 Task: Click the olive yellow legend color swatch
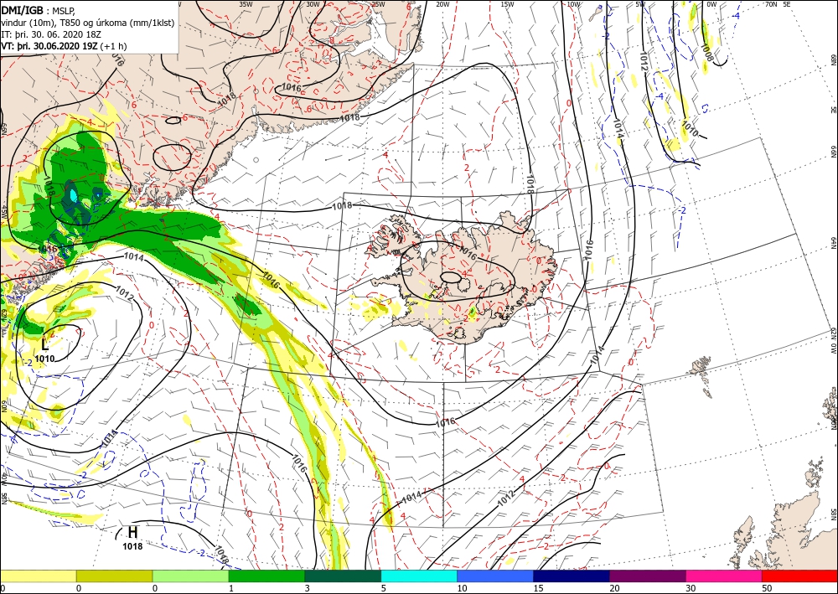click(114, 576)
